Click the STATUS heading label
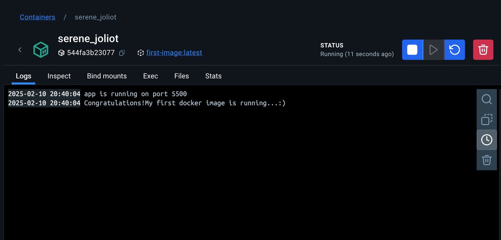Screen dimensions: 501x240 click(332, 45)
